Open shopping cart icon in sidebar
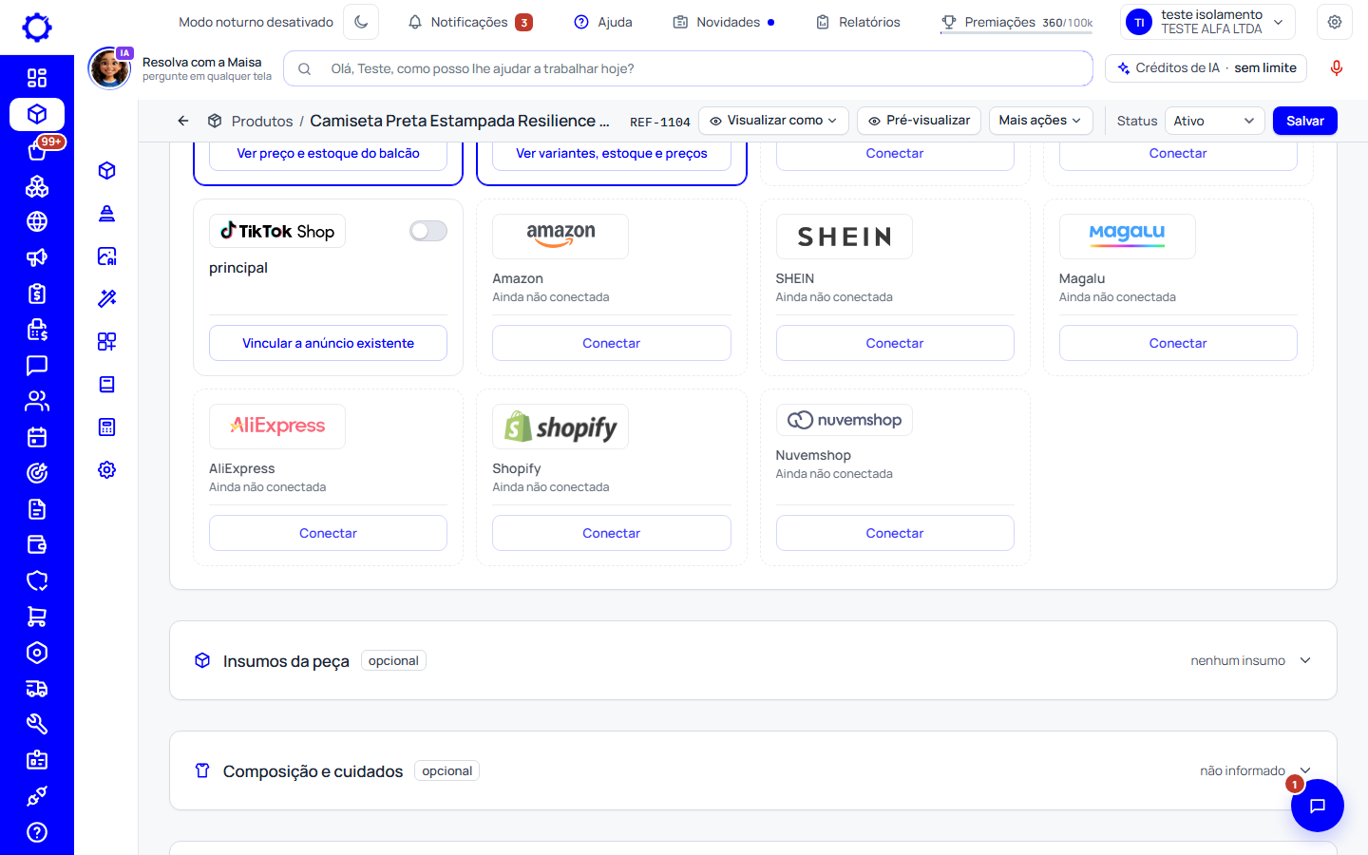The image size is (1368, 855). pyautogui.click(x=37, y=617)
